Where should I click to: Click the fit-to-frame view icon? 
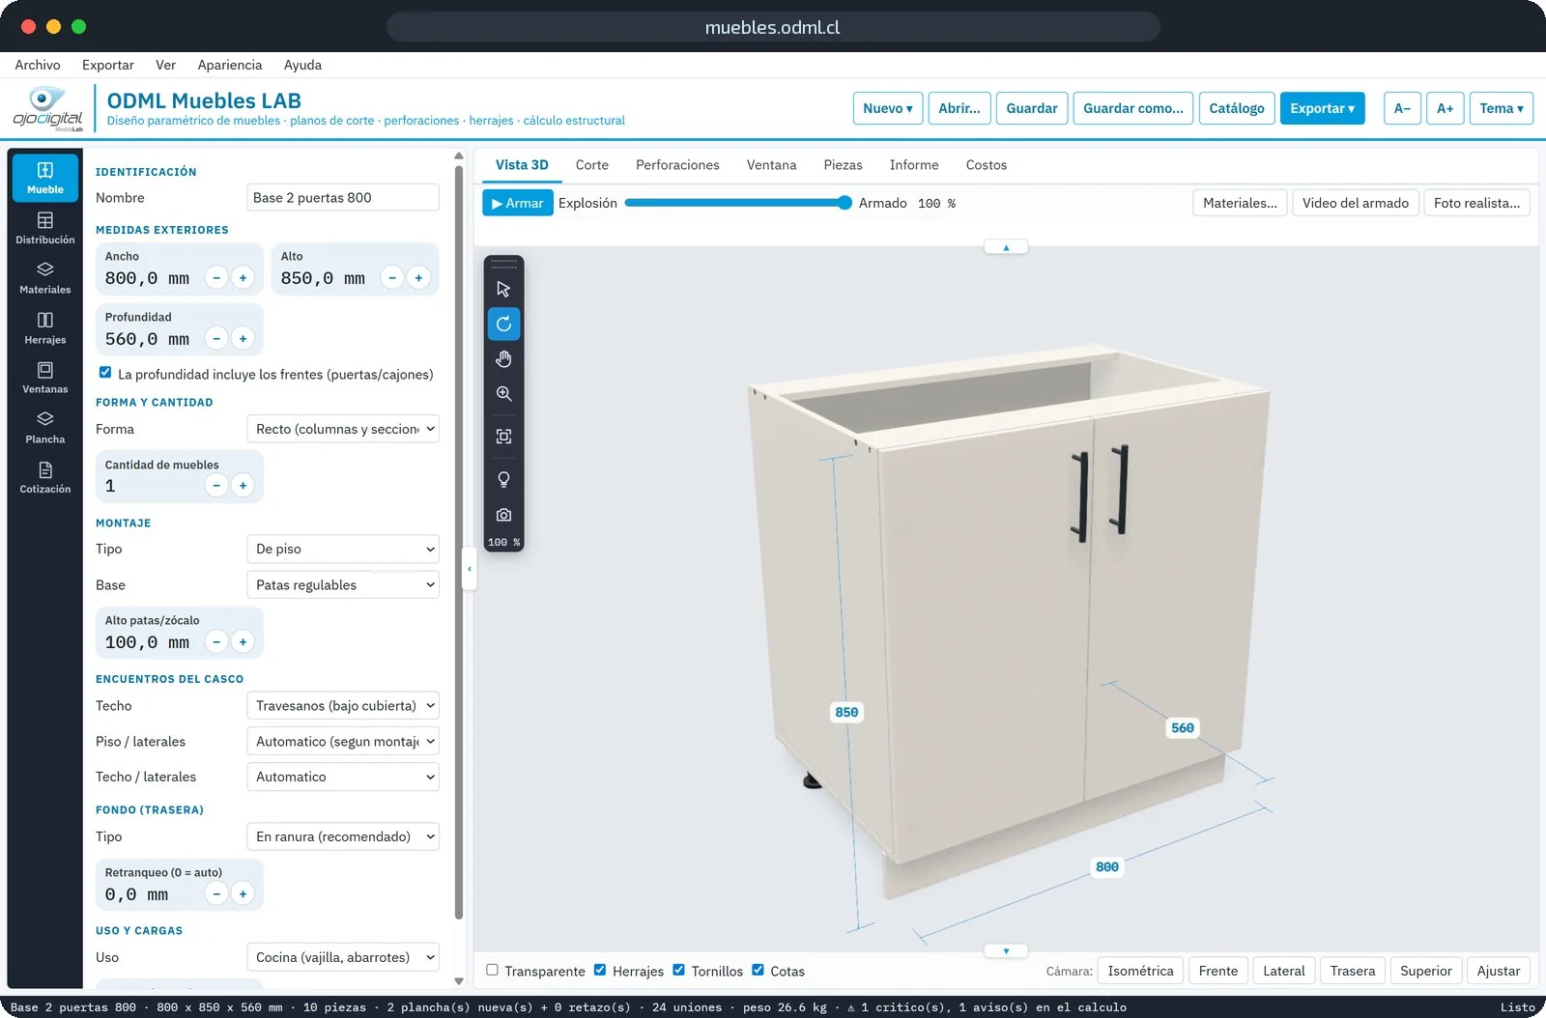[503, 437]
